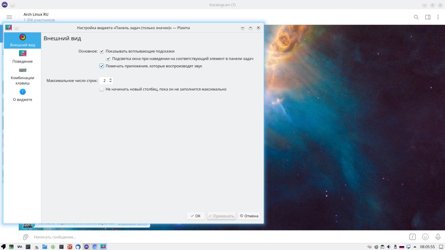
Task: Switch to the Plasma settings taskbar entry
Action: tap(103, 247)
